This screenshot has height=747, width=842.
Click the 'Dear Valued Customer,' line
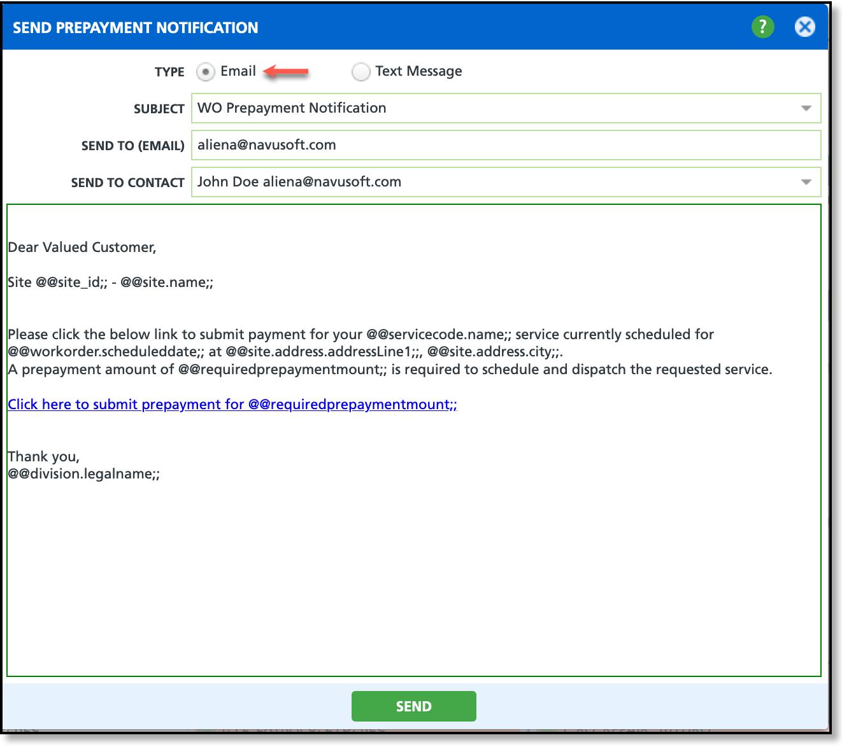coord(82,248)
